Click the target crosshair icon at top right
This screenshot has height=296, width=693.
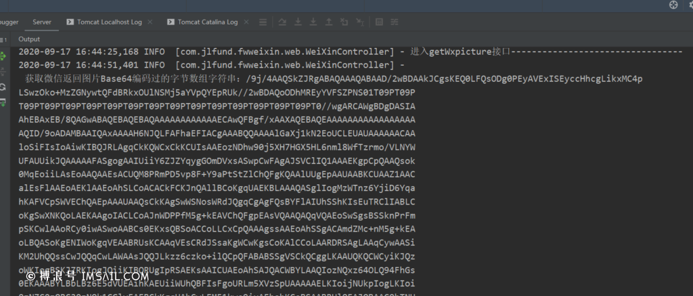[x=673, y=5]
